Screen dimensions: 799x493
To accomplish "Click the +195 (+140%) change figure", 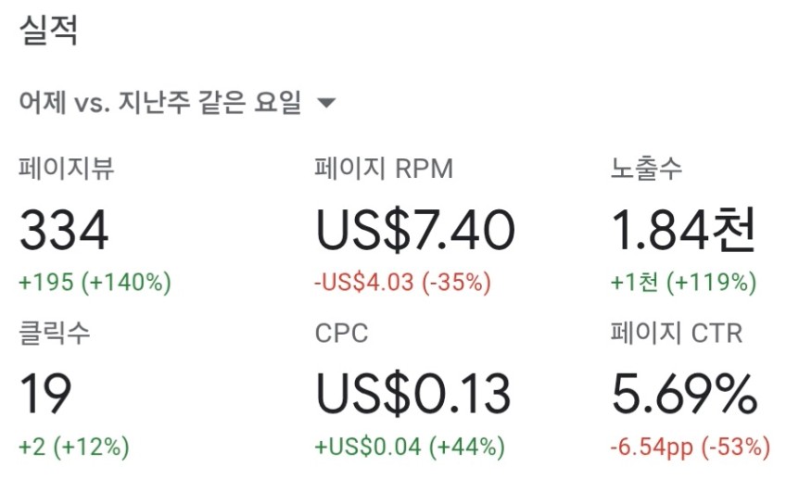I will click(95, 282).
